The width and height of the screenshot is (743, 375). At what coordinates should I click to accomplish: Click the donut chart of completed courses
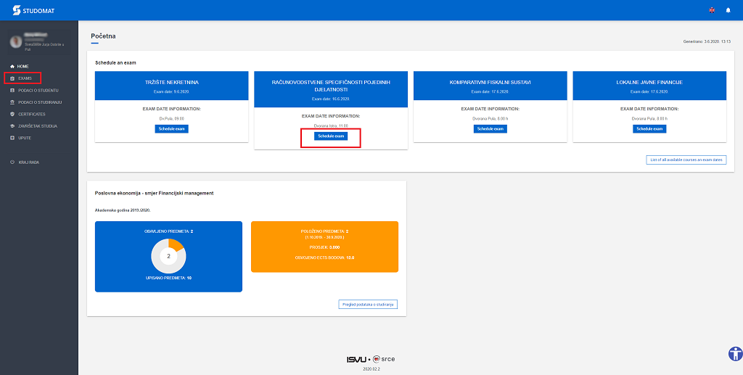click(168, 255)
